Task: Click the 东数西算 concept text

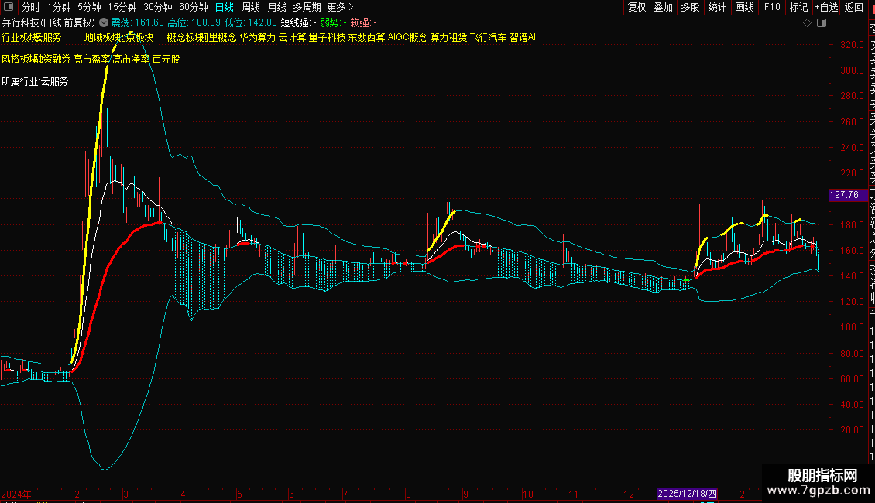Action: point(366,37)
